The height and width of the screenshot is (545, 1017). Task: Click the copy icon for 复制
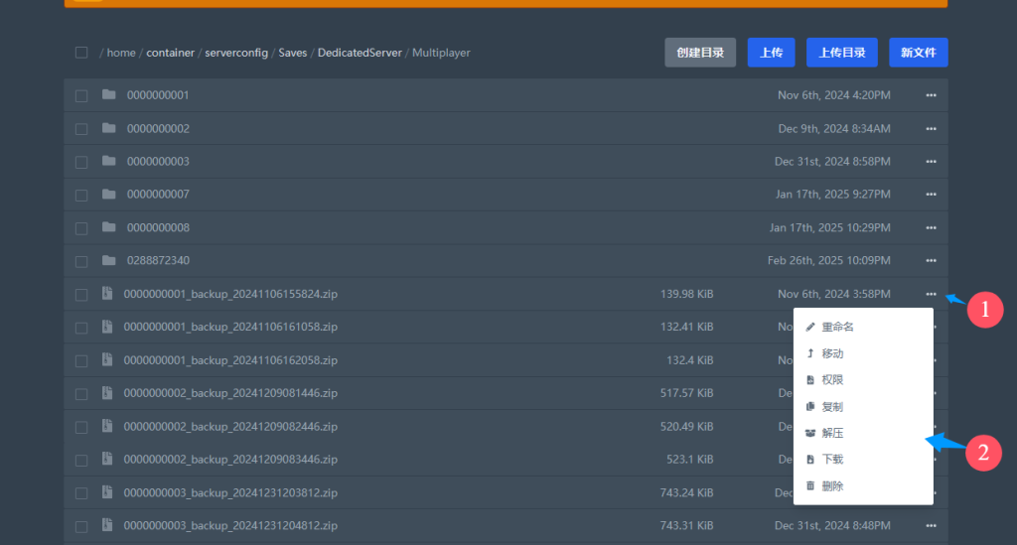click(810, 407)
